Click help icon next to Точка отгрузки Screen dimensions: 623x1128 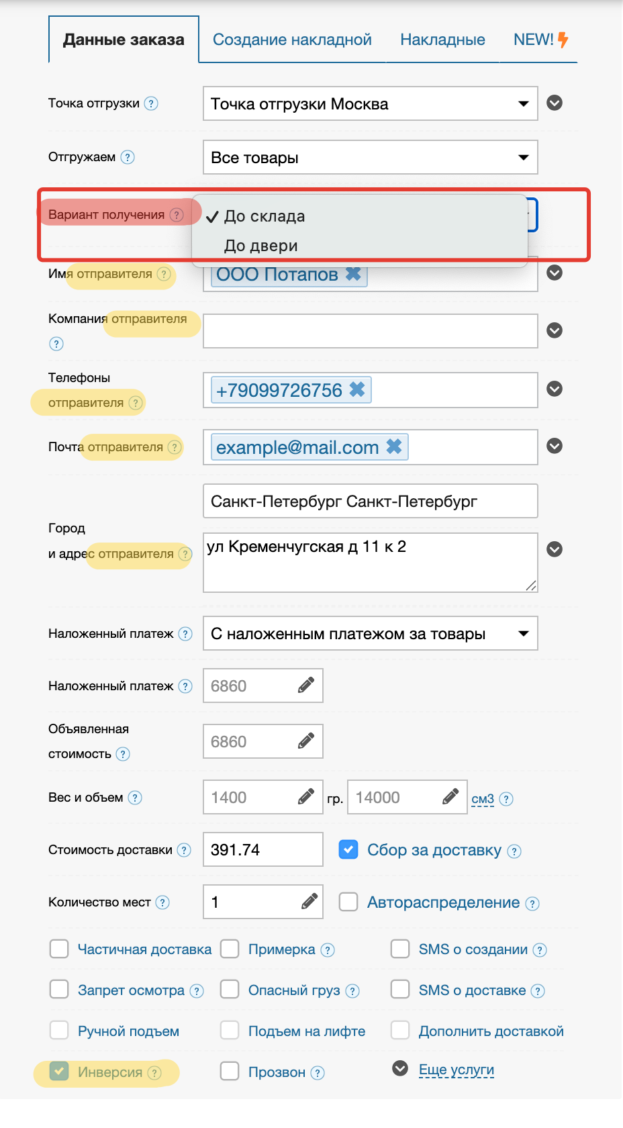pyautogui.click(x=152, y=103)
